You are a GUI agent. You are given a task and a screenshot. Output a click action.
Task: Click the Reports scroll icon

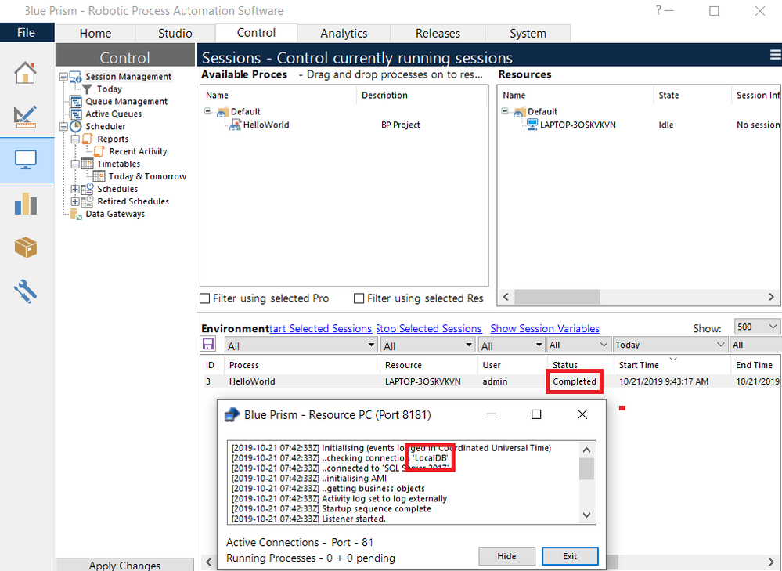point(87,139)
